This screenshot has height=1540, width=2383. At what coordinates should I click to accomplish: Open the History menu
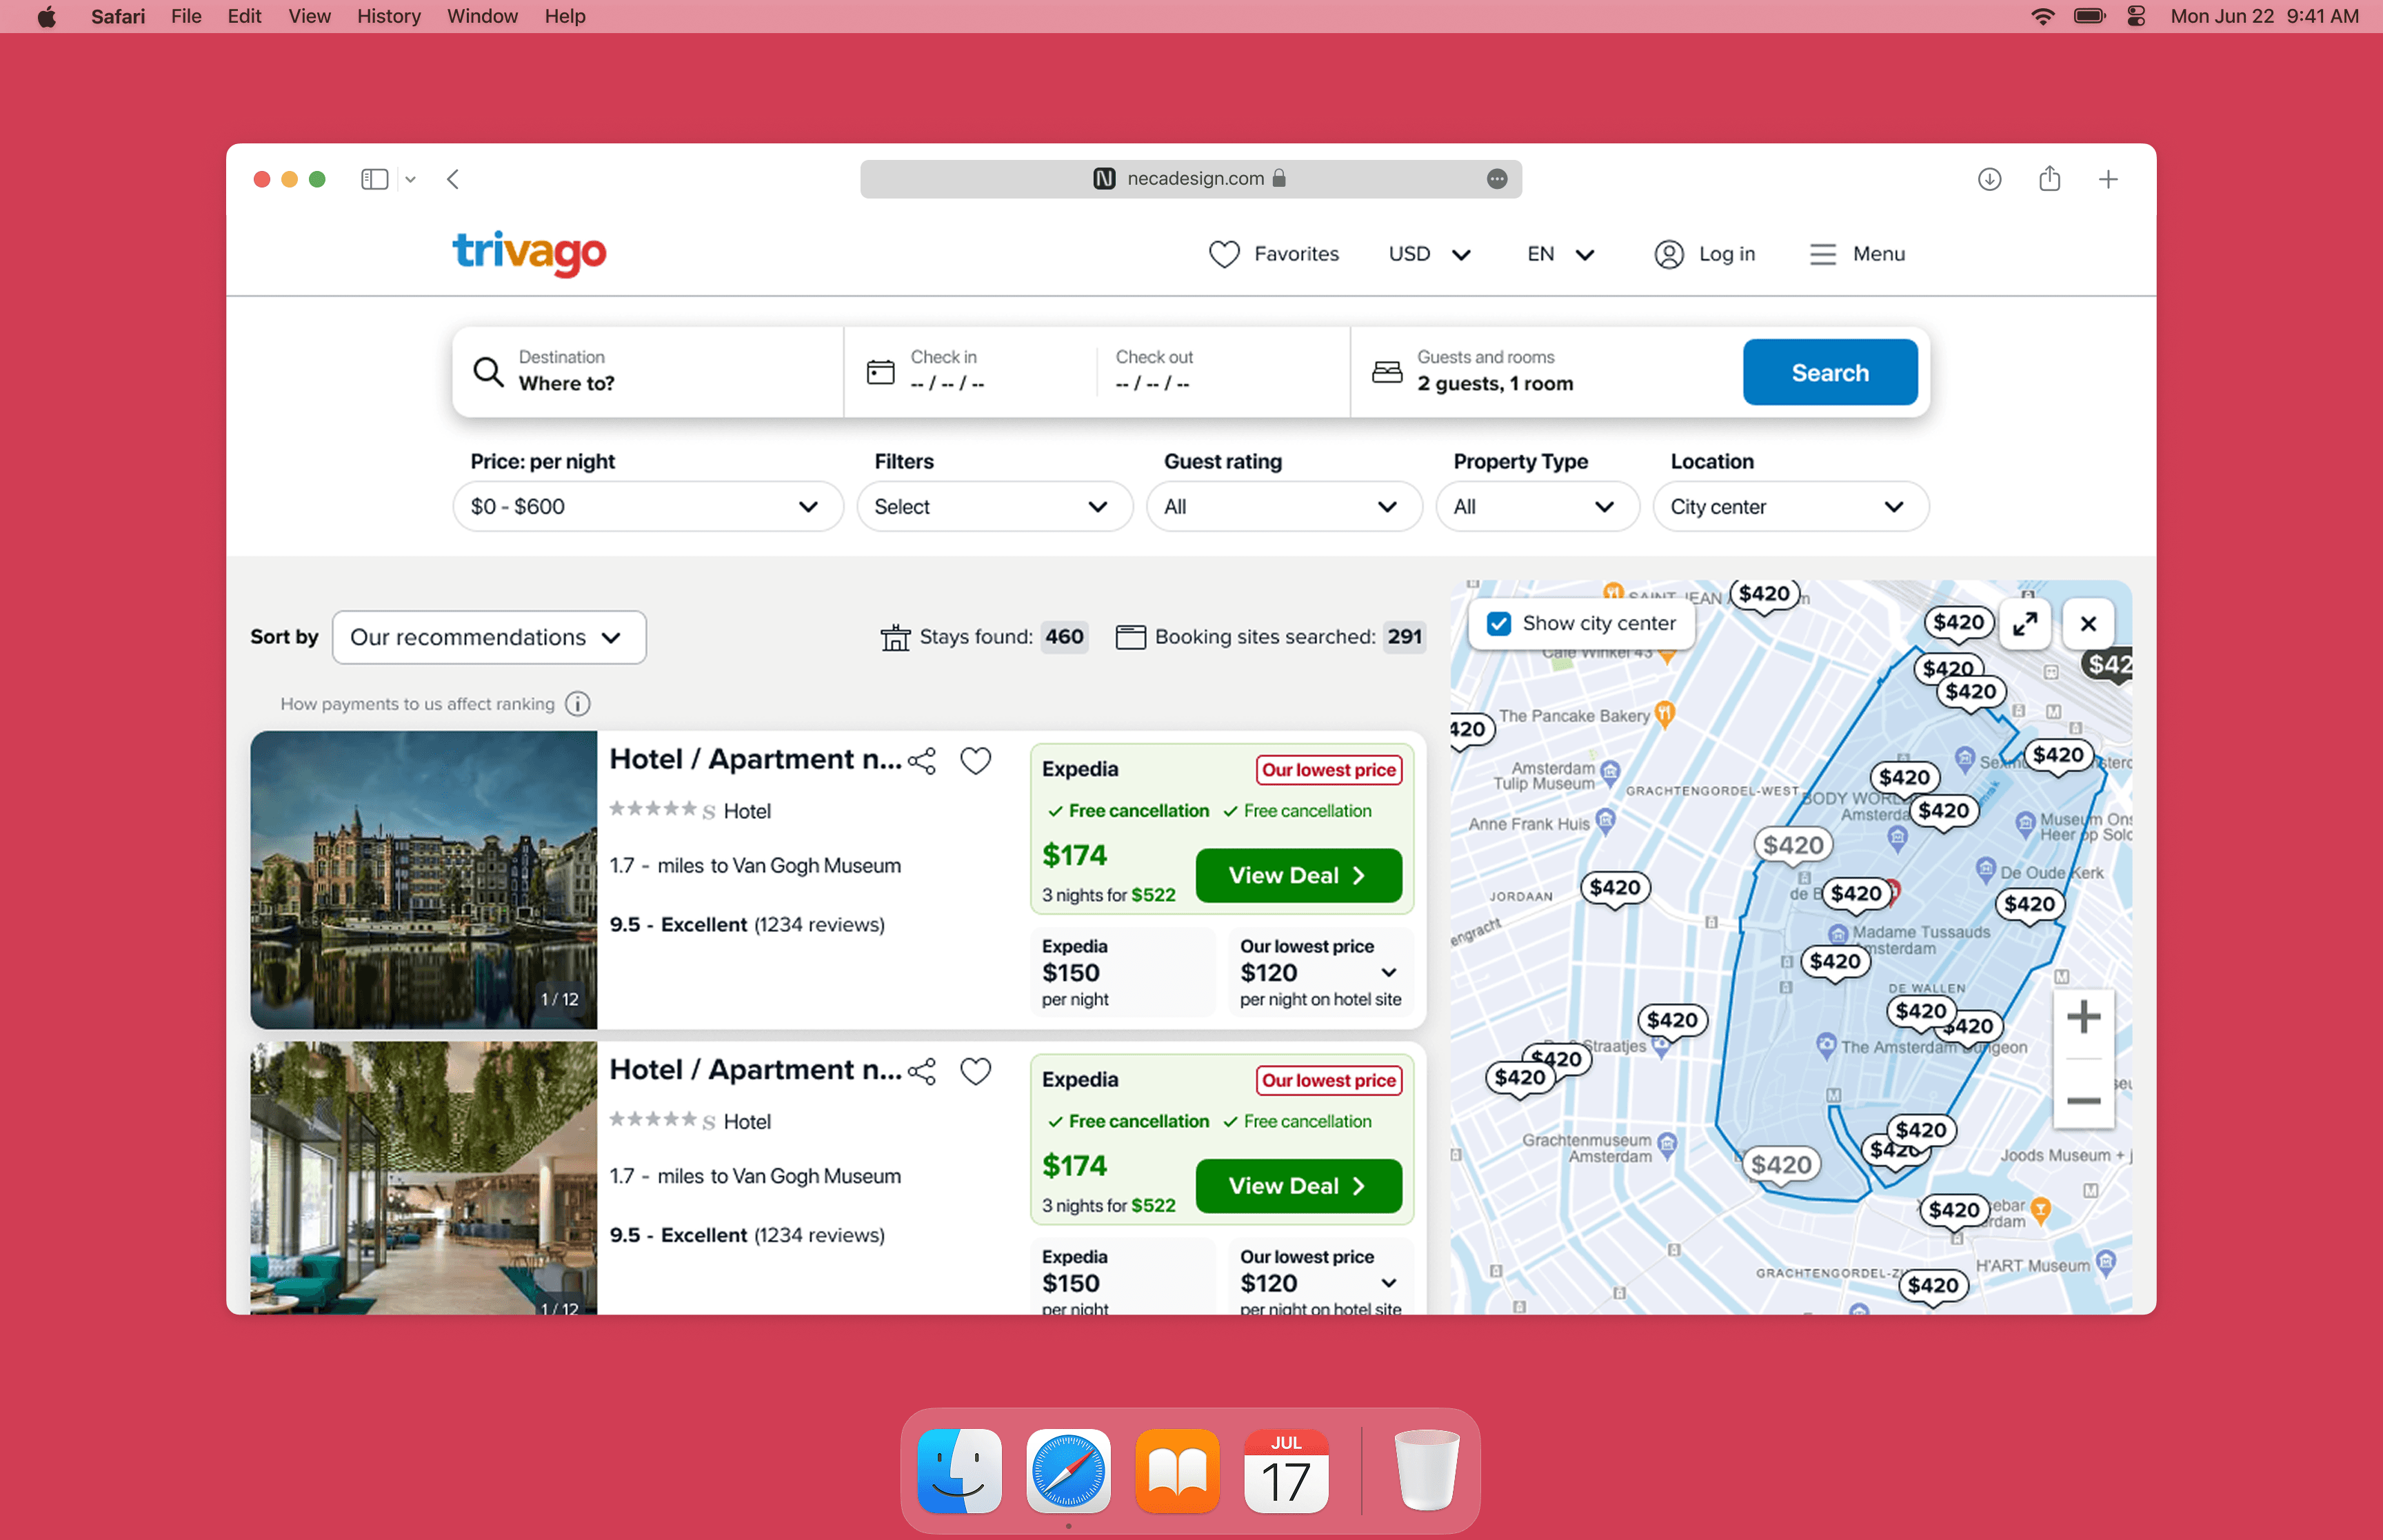coord(388,16)
